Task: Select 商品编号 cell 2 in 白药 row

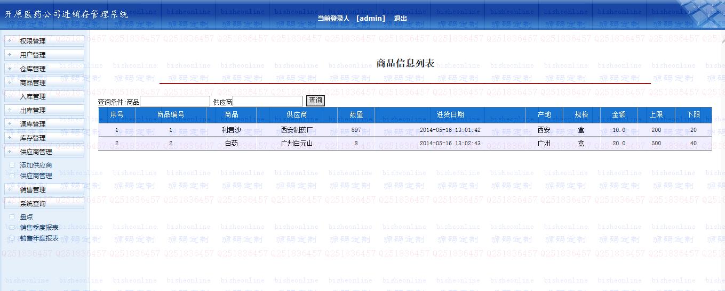Action: click(x=171, y=143)
